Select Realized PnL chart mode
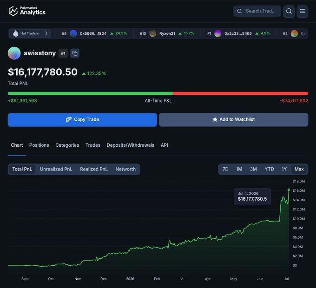 click(94, 169)
